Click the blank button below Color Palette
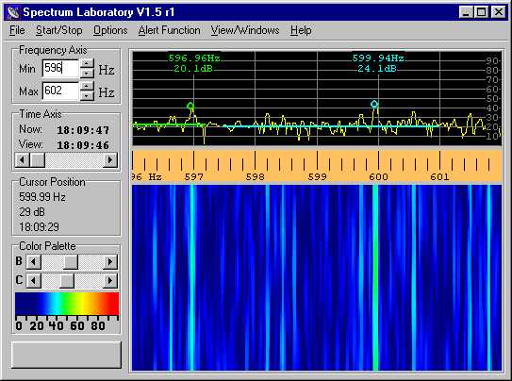Viewport: 512px width, 381px height. coord(66,355)
